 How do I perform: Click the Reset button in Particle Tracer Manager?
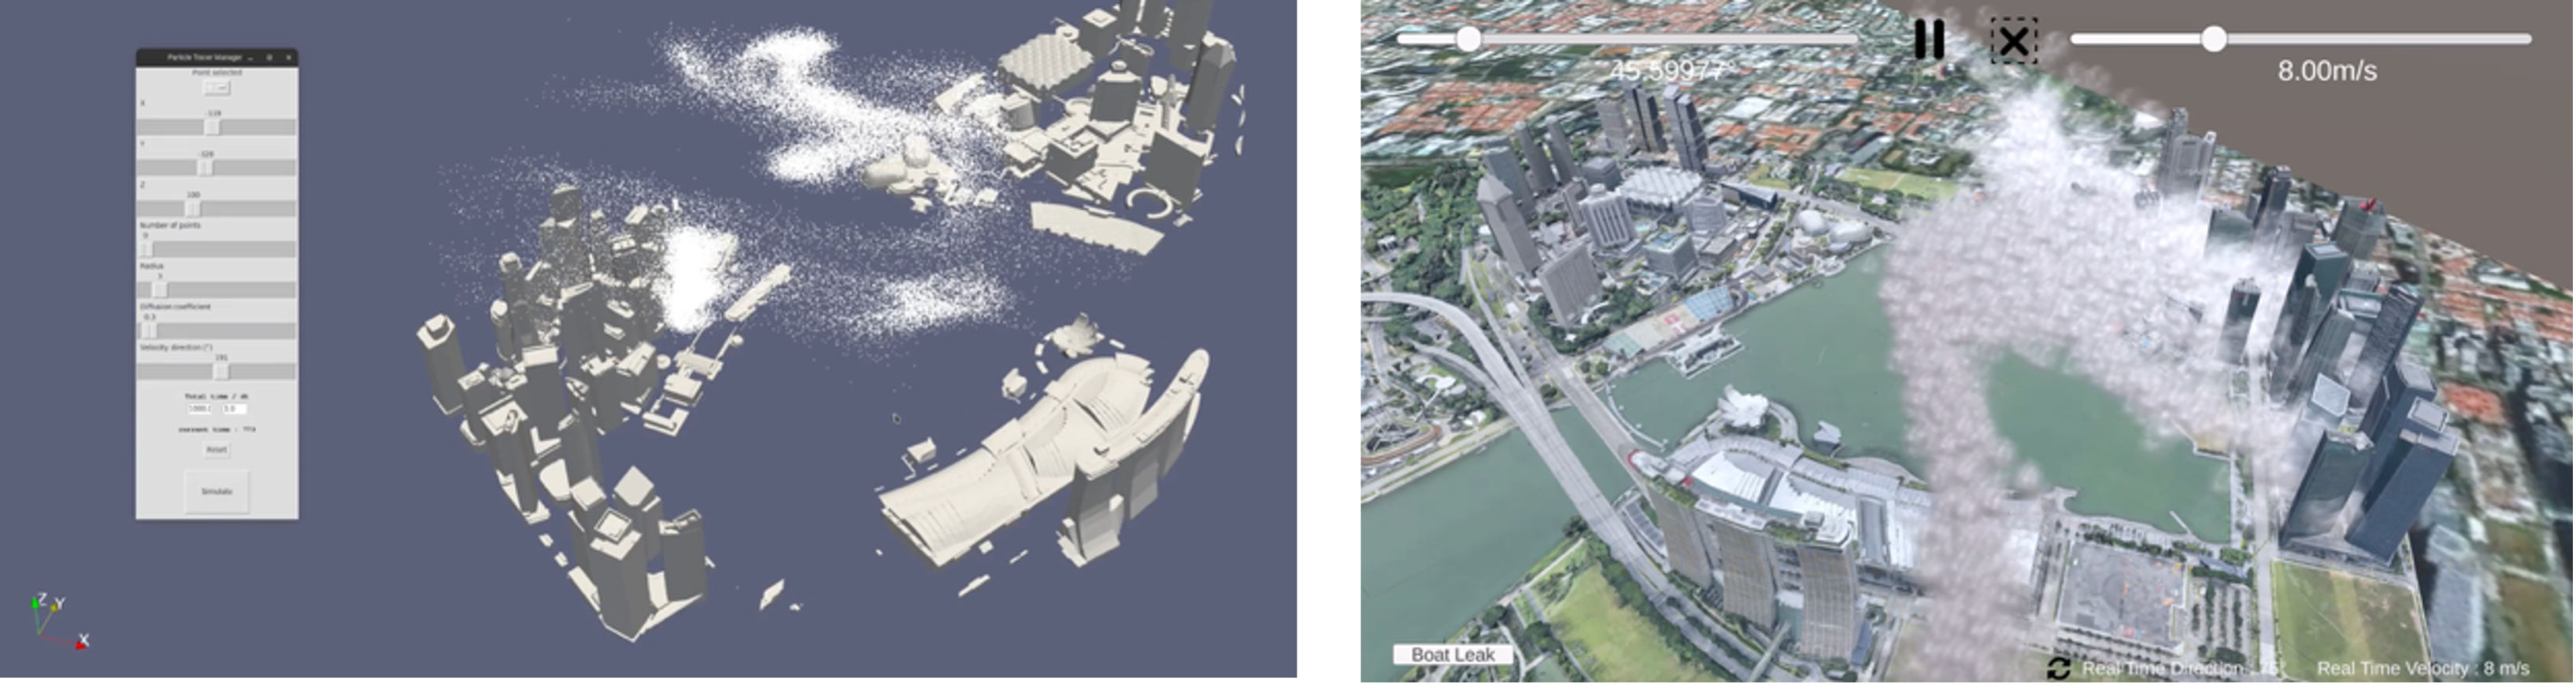pos(217,449)
